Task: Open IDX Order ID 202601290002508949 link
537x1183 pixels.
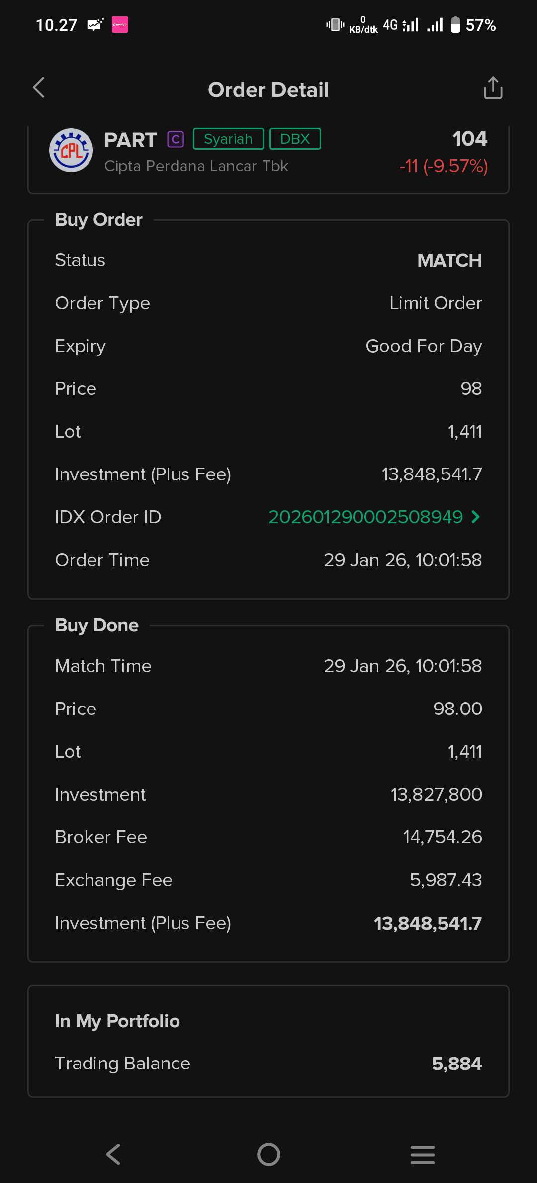Action: coord(365,517)
